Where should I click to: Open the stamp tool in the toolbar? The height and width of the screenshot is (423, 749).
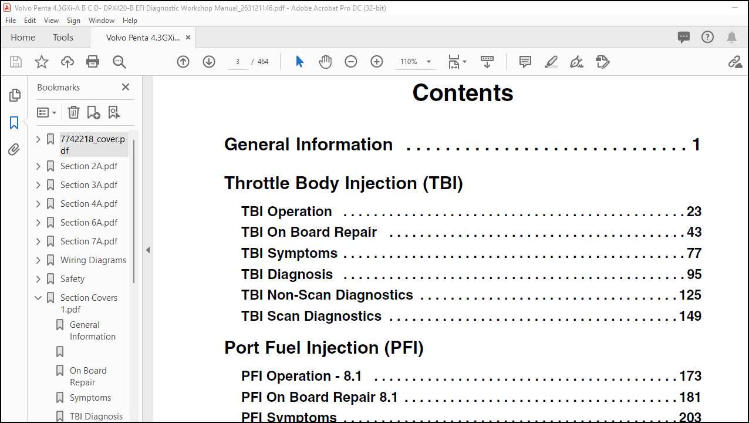click(x=602, y=62)
